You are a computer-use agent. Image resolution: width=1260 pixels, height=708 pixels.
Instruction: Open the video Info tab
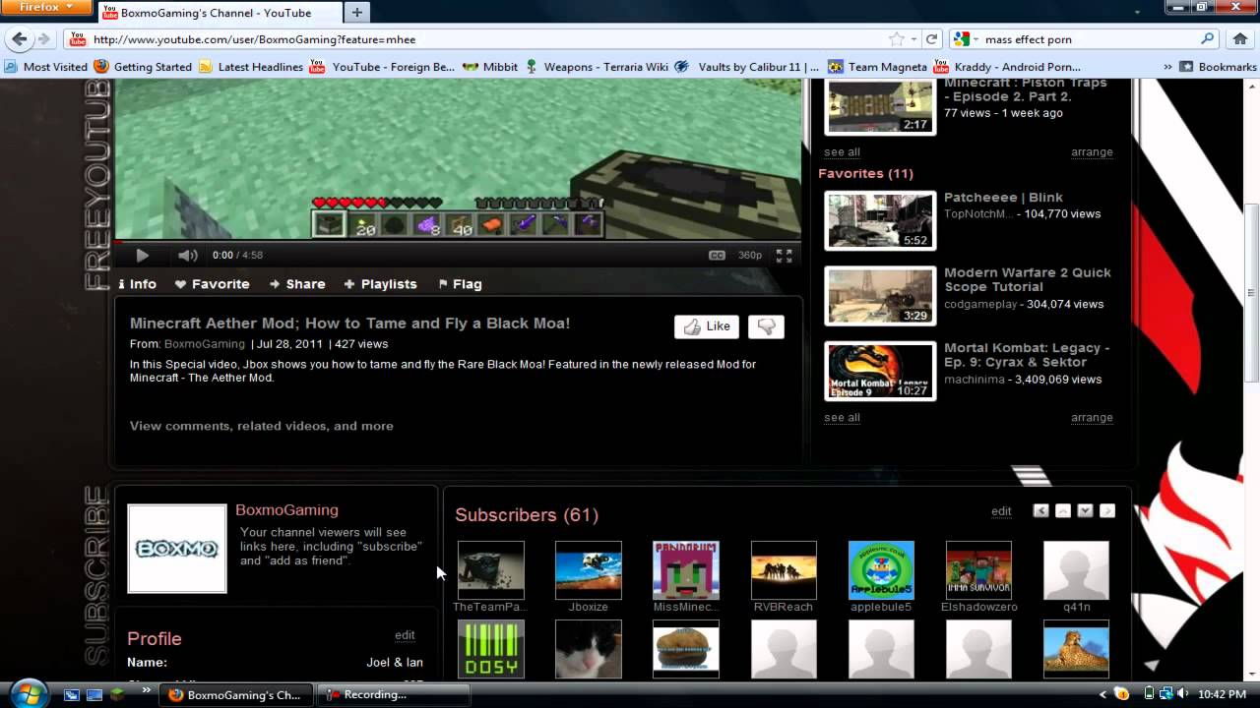tap(137, 283)
